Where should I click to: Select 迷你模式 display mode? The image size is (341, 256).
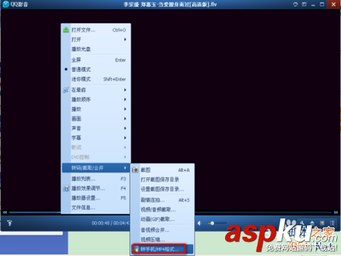point(96,79)
